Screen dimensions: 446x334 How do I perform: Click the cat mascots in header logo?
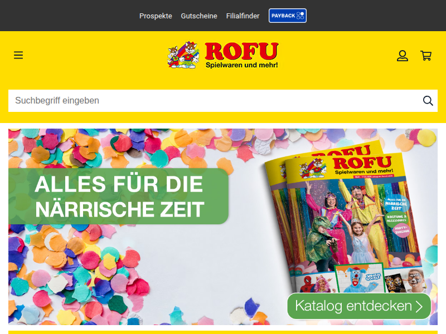tap(183, 55)
